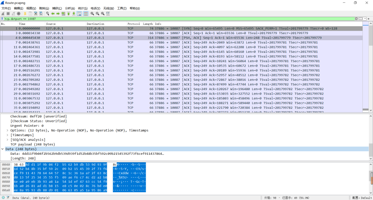Expand the [SEQ/ACK analysis] node
373x200 pixels.
click(x=7, y=140)
